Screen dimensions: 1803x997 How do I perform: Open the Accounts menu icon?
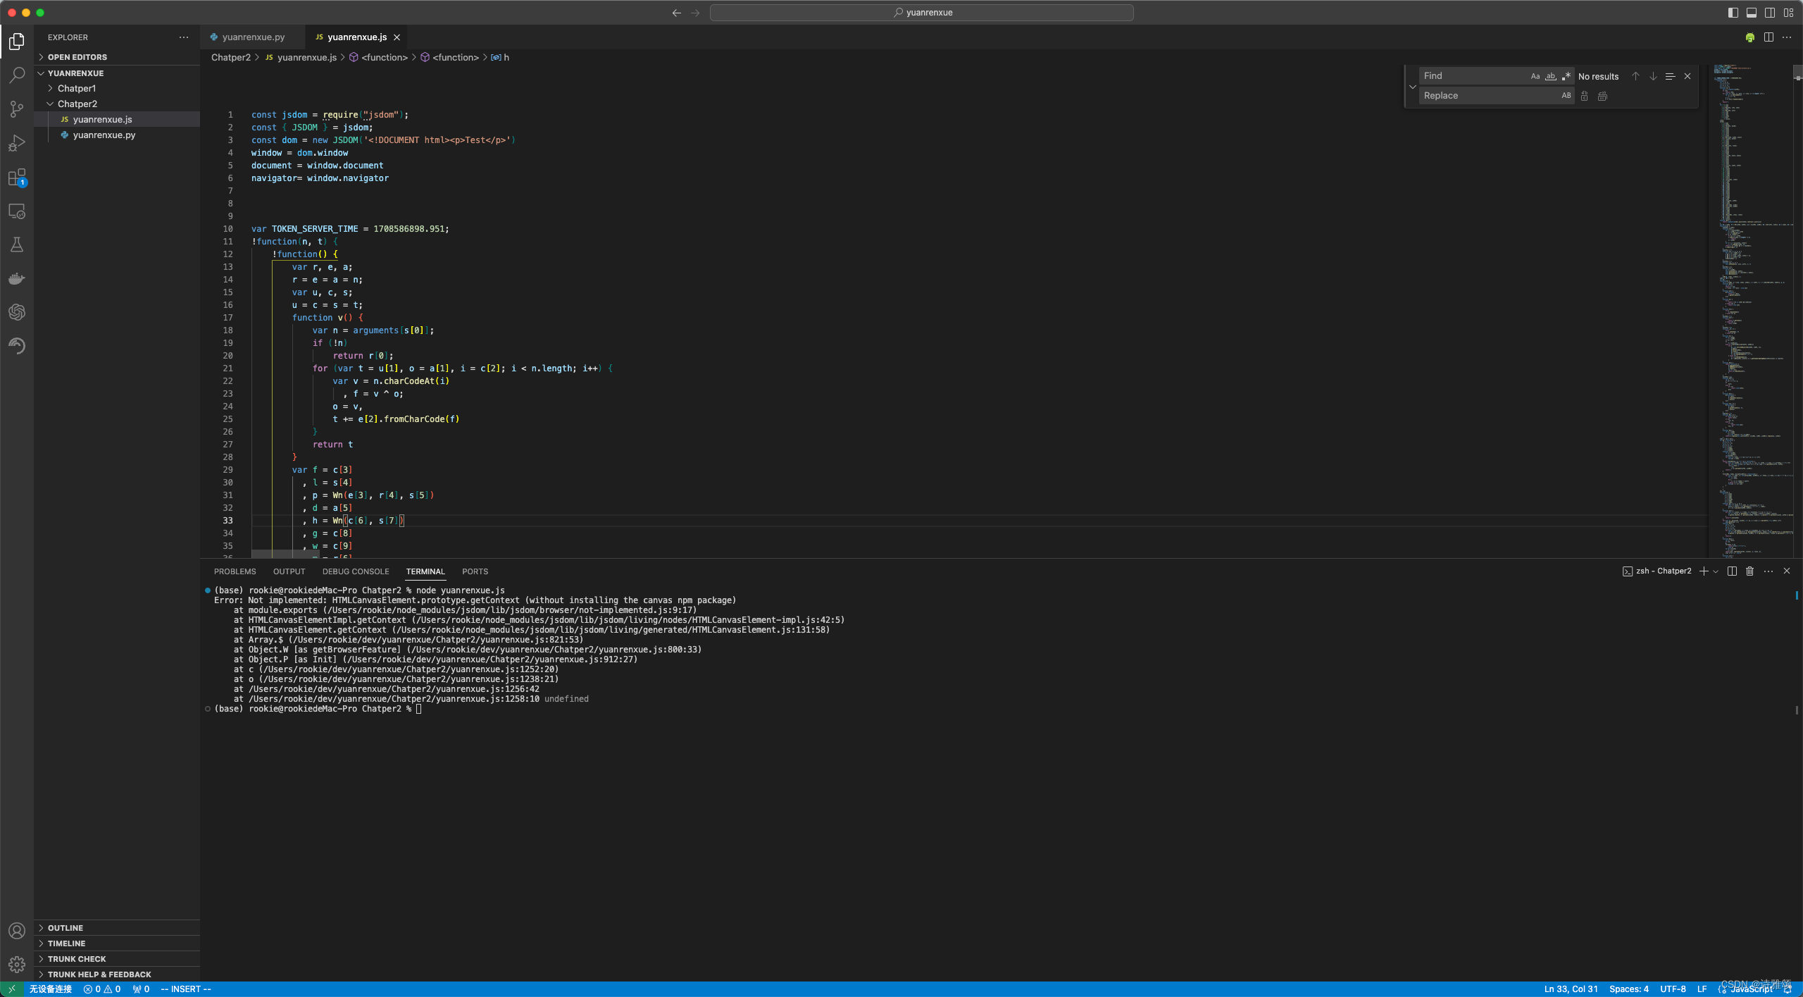pos(17,931)
